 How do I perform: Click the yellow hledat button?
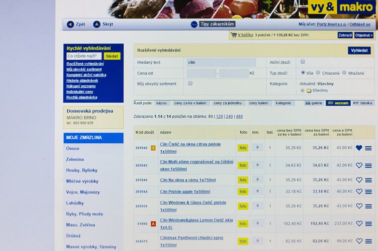pos(112,56)
